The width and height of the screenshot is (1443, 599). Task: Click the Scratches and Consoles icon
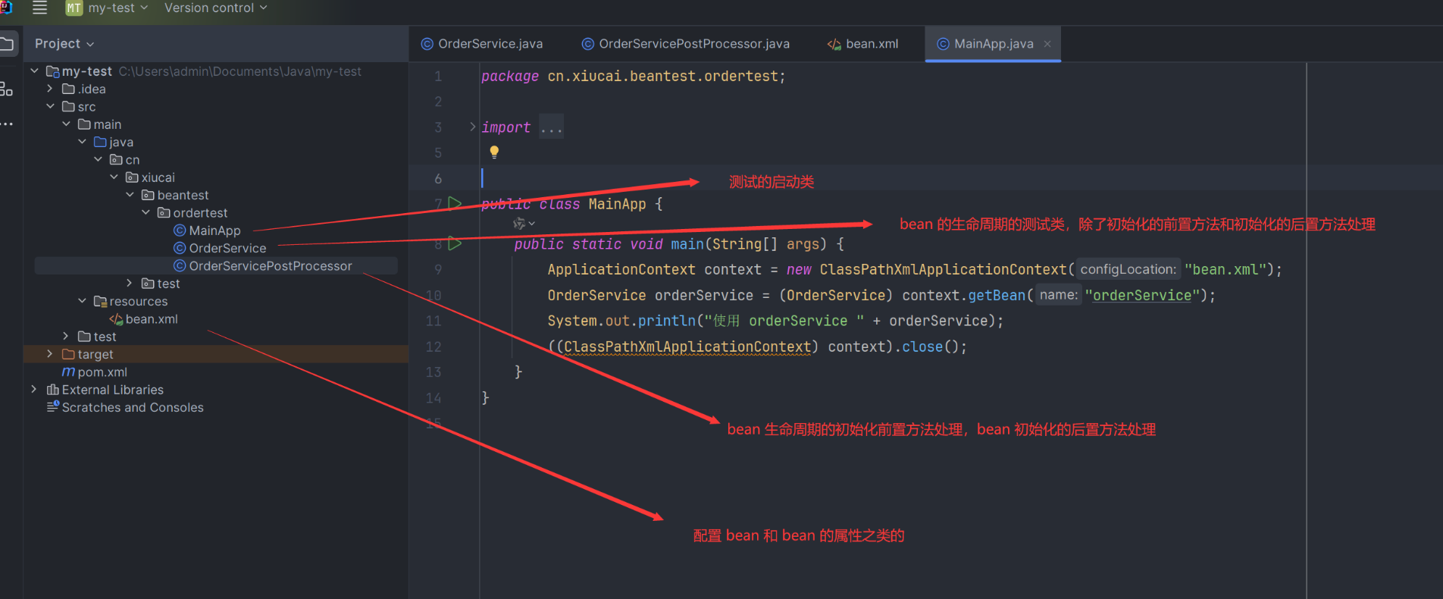click(53, 407)
